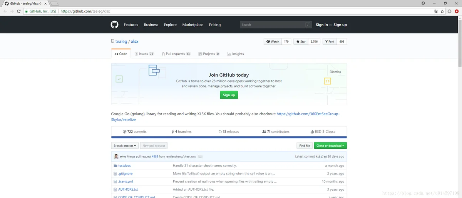The width and height of the screenshot is (462, 198).
Task: Click the GitHub Octocat logo
Action: pos(114,25)
